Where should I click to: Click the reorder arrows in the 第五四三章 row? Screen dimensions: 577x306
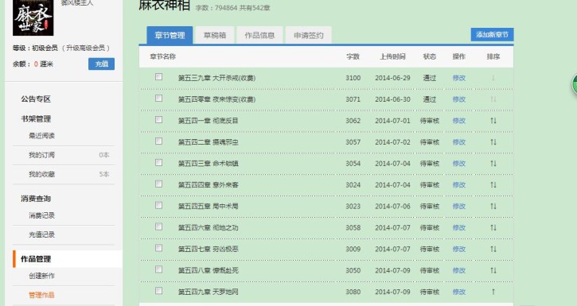click(x=493, y=164)
